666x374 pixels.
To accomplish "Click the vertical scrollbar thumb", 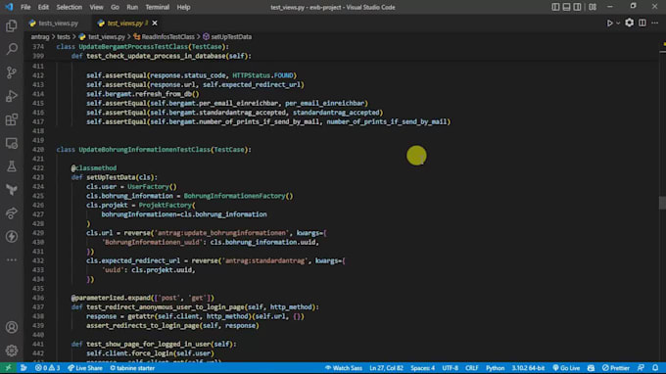I will (662, 203).
